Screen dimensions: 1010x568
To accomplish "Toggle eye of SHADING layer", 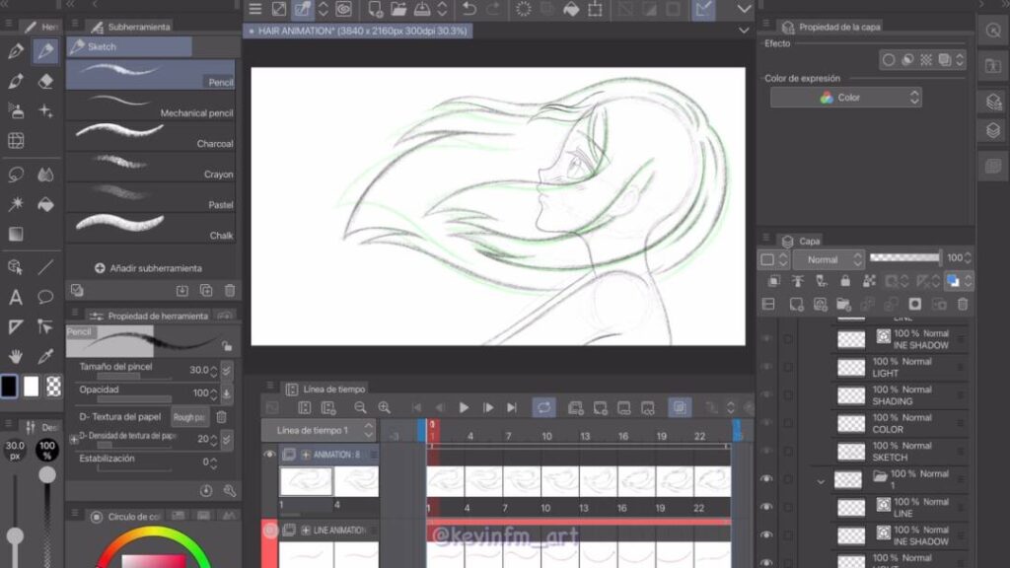I will tap(765, 394).
